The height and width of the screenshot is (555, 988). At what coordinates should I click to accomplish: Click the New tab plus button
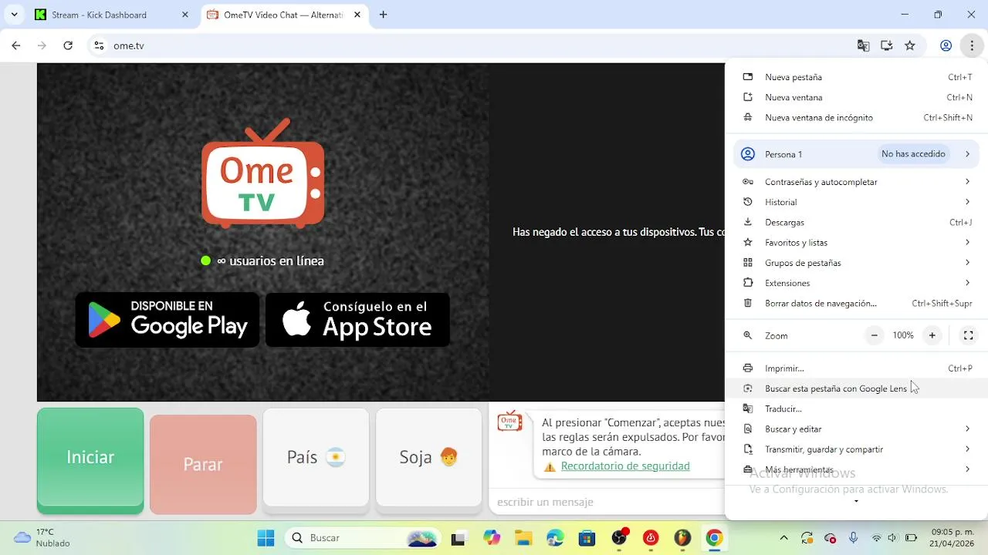tap(383, 15)
